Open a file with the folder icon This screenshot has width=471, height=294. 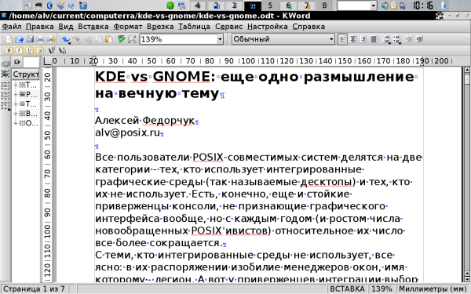coord(20,39)
